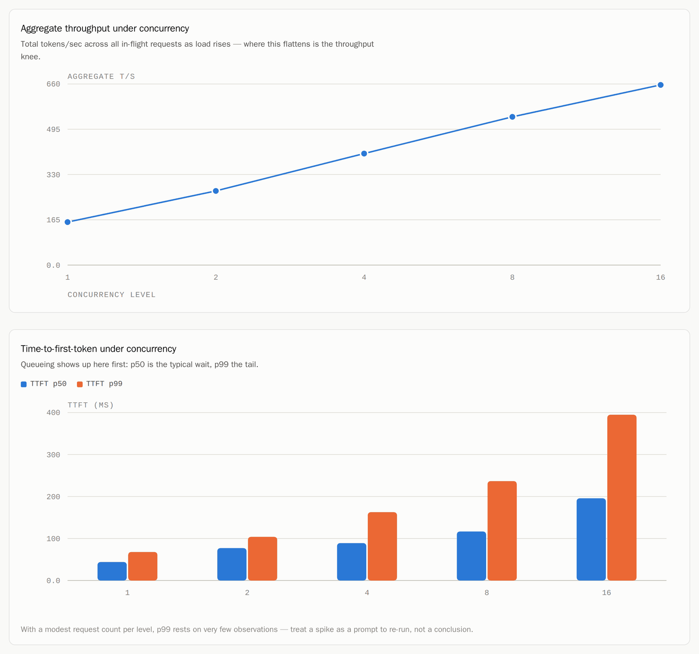This screenshot has width=699, height=654.
Task: Click the 330 y-axis tick label
Action: (x=53, y=175)
